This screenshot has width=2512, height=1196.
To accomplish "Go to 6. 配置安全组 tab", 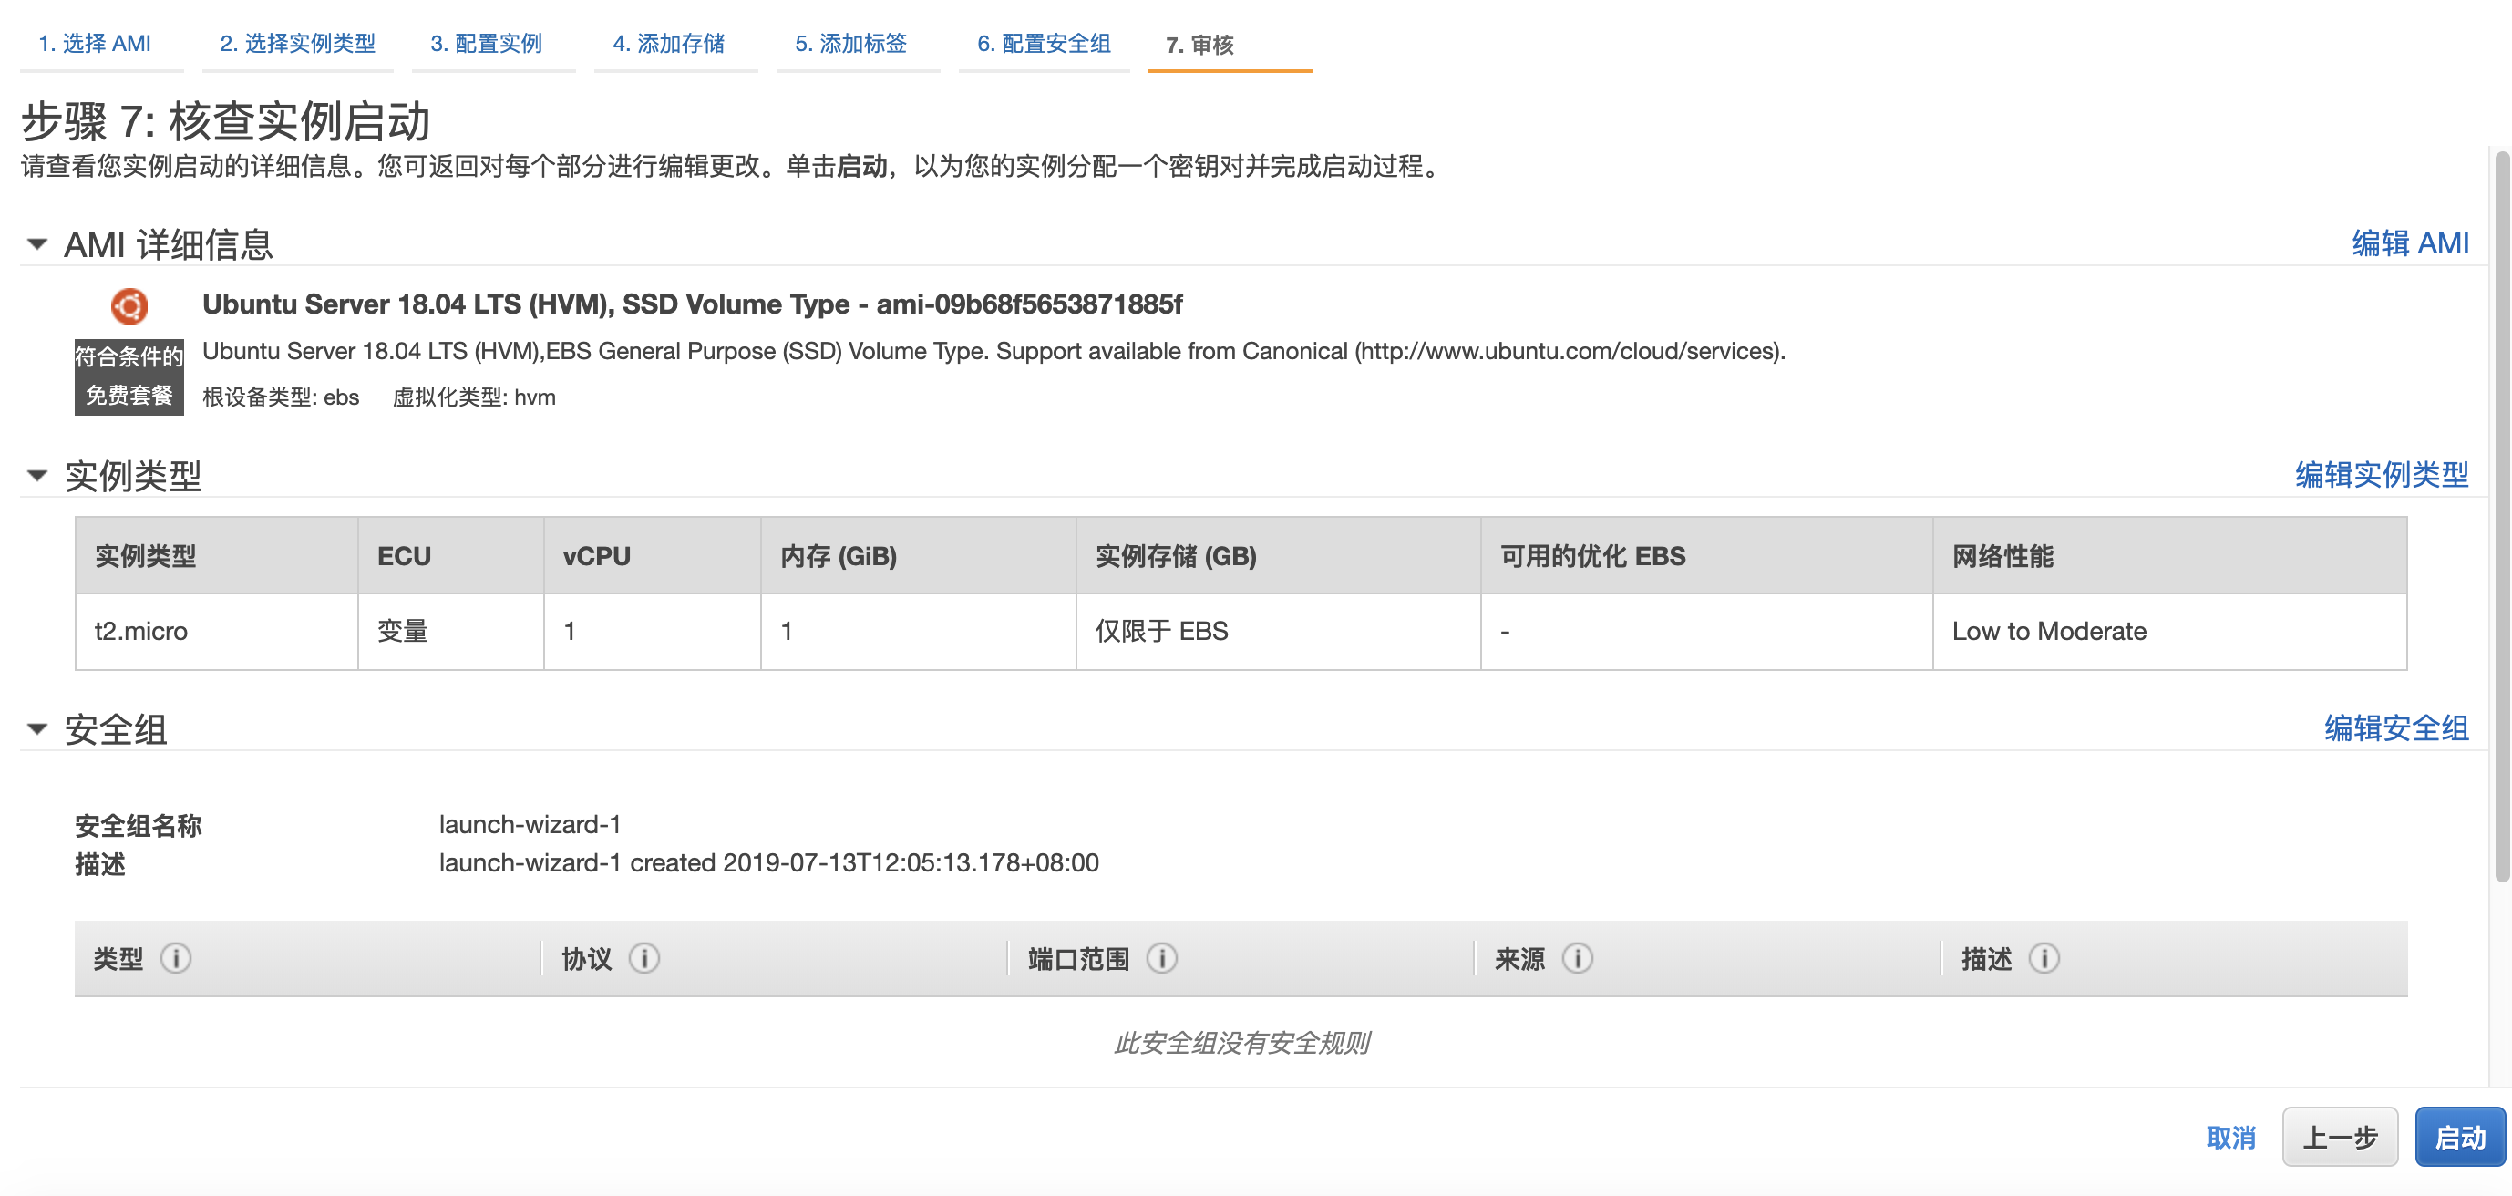I will point(1044,44).
